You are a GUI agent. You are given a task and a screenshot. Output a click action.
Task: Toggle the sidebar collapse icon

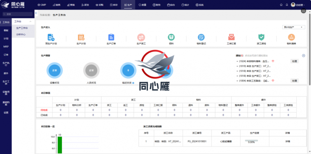[36, 13]
